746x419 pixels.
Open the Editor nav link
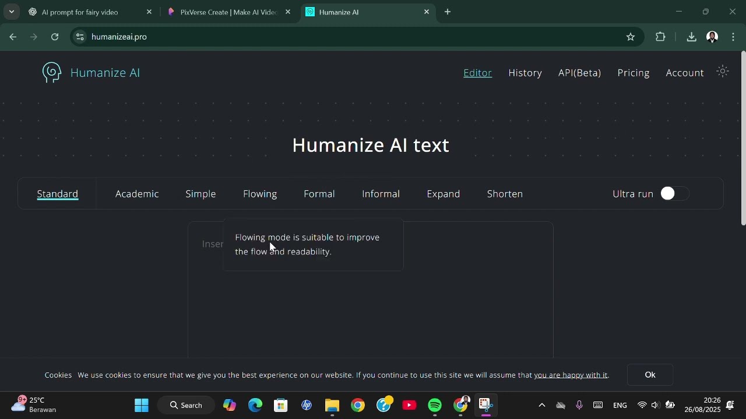coord(477,73)
